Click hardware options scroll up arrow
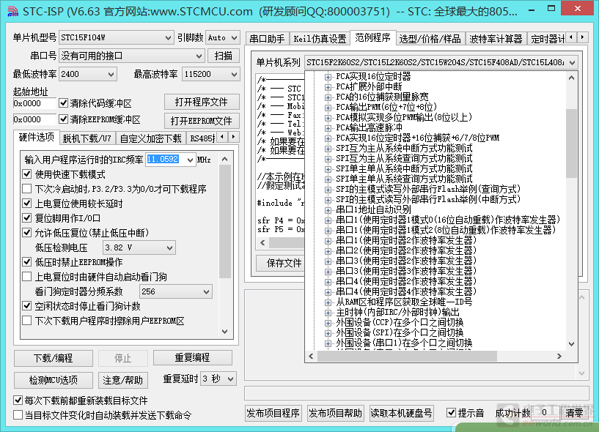The height and width of the screenshot is (432, 599). coord(225,159)
